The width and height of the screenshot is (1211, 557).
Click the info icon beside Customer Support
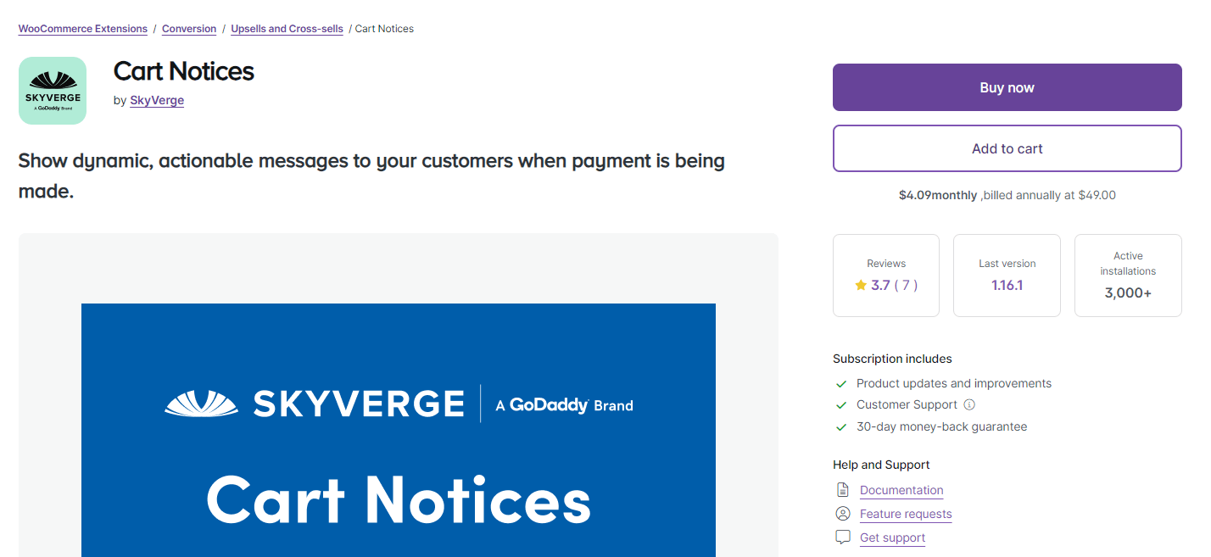coord(969,404)
